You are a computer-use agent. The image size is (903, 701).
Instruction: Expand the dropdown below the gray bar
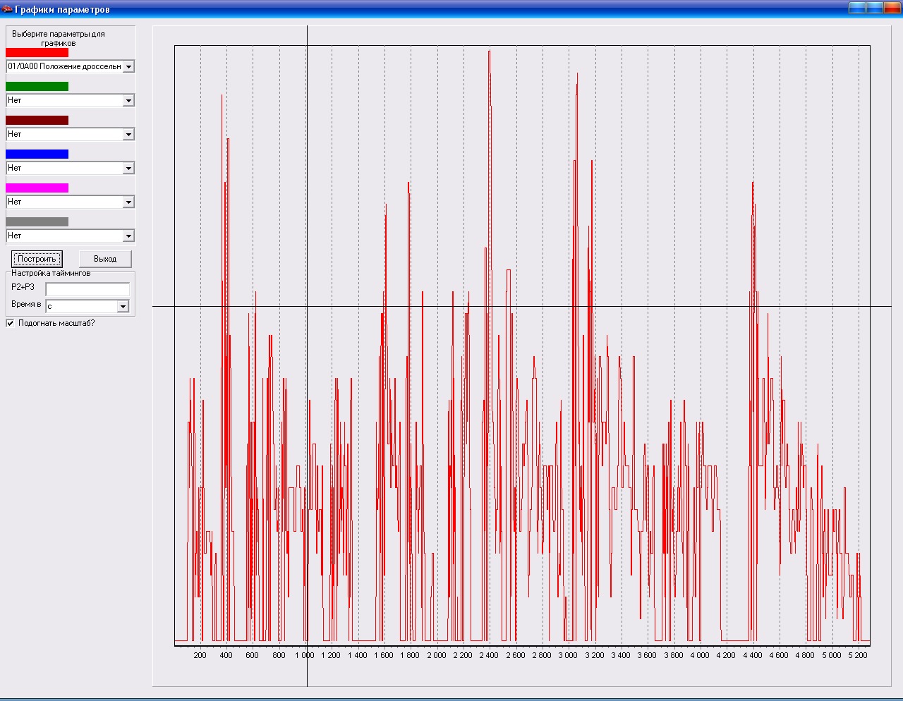[128, 236]
